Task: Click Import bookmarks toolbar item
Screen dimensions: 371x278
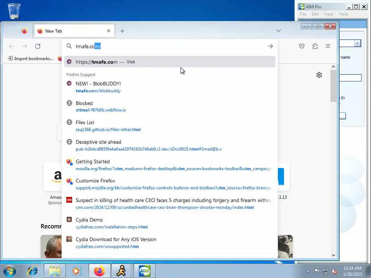Action: (30, 58)
